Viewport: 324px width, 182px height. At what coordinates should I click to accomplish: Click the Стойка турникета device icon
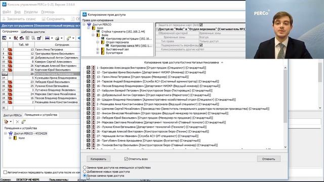click(98, 31)
